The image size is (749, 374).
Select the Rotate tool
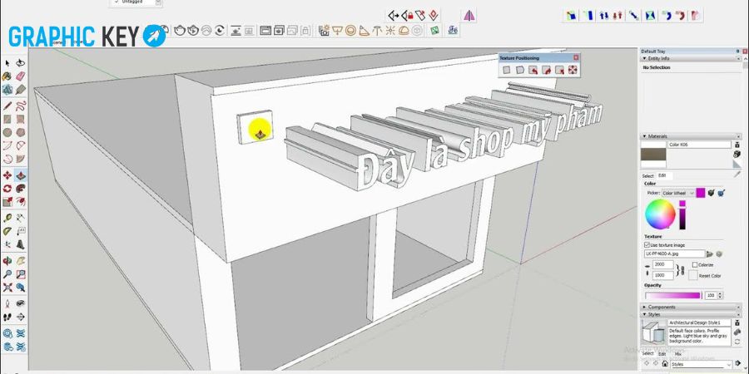click(7, 189)
